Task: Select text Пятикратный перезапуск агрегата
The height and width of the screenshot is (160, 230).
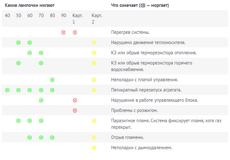Action: 146,90
